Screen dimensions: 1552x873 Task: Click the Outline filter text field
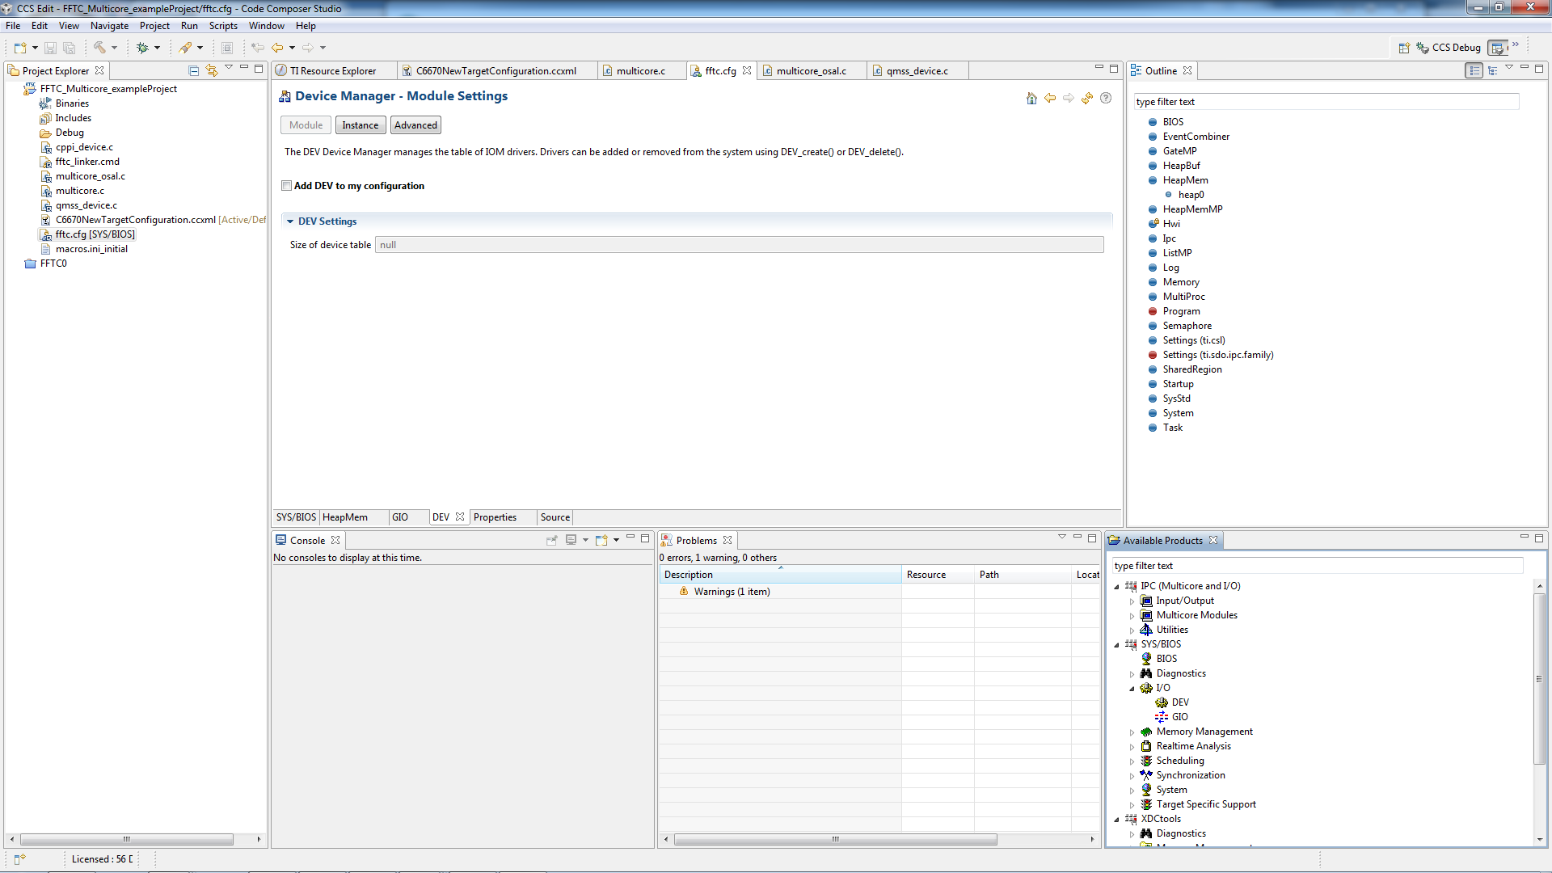(1326, 102)
